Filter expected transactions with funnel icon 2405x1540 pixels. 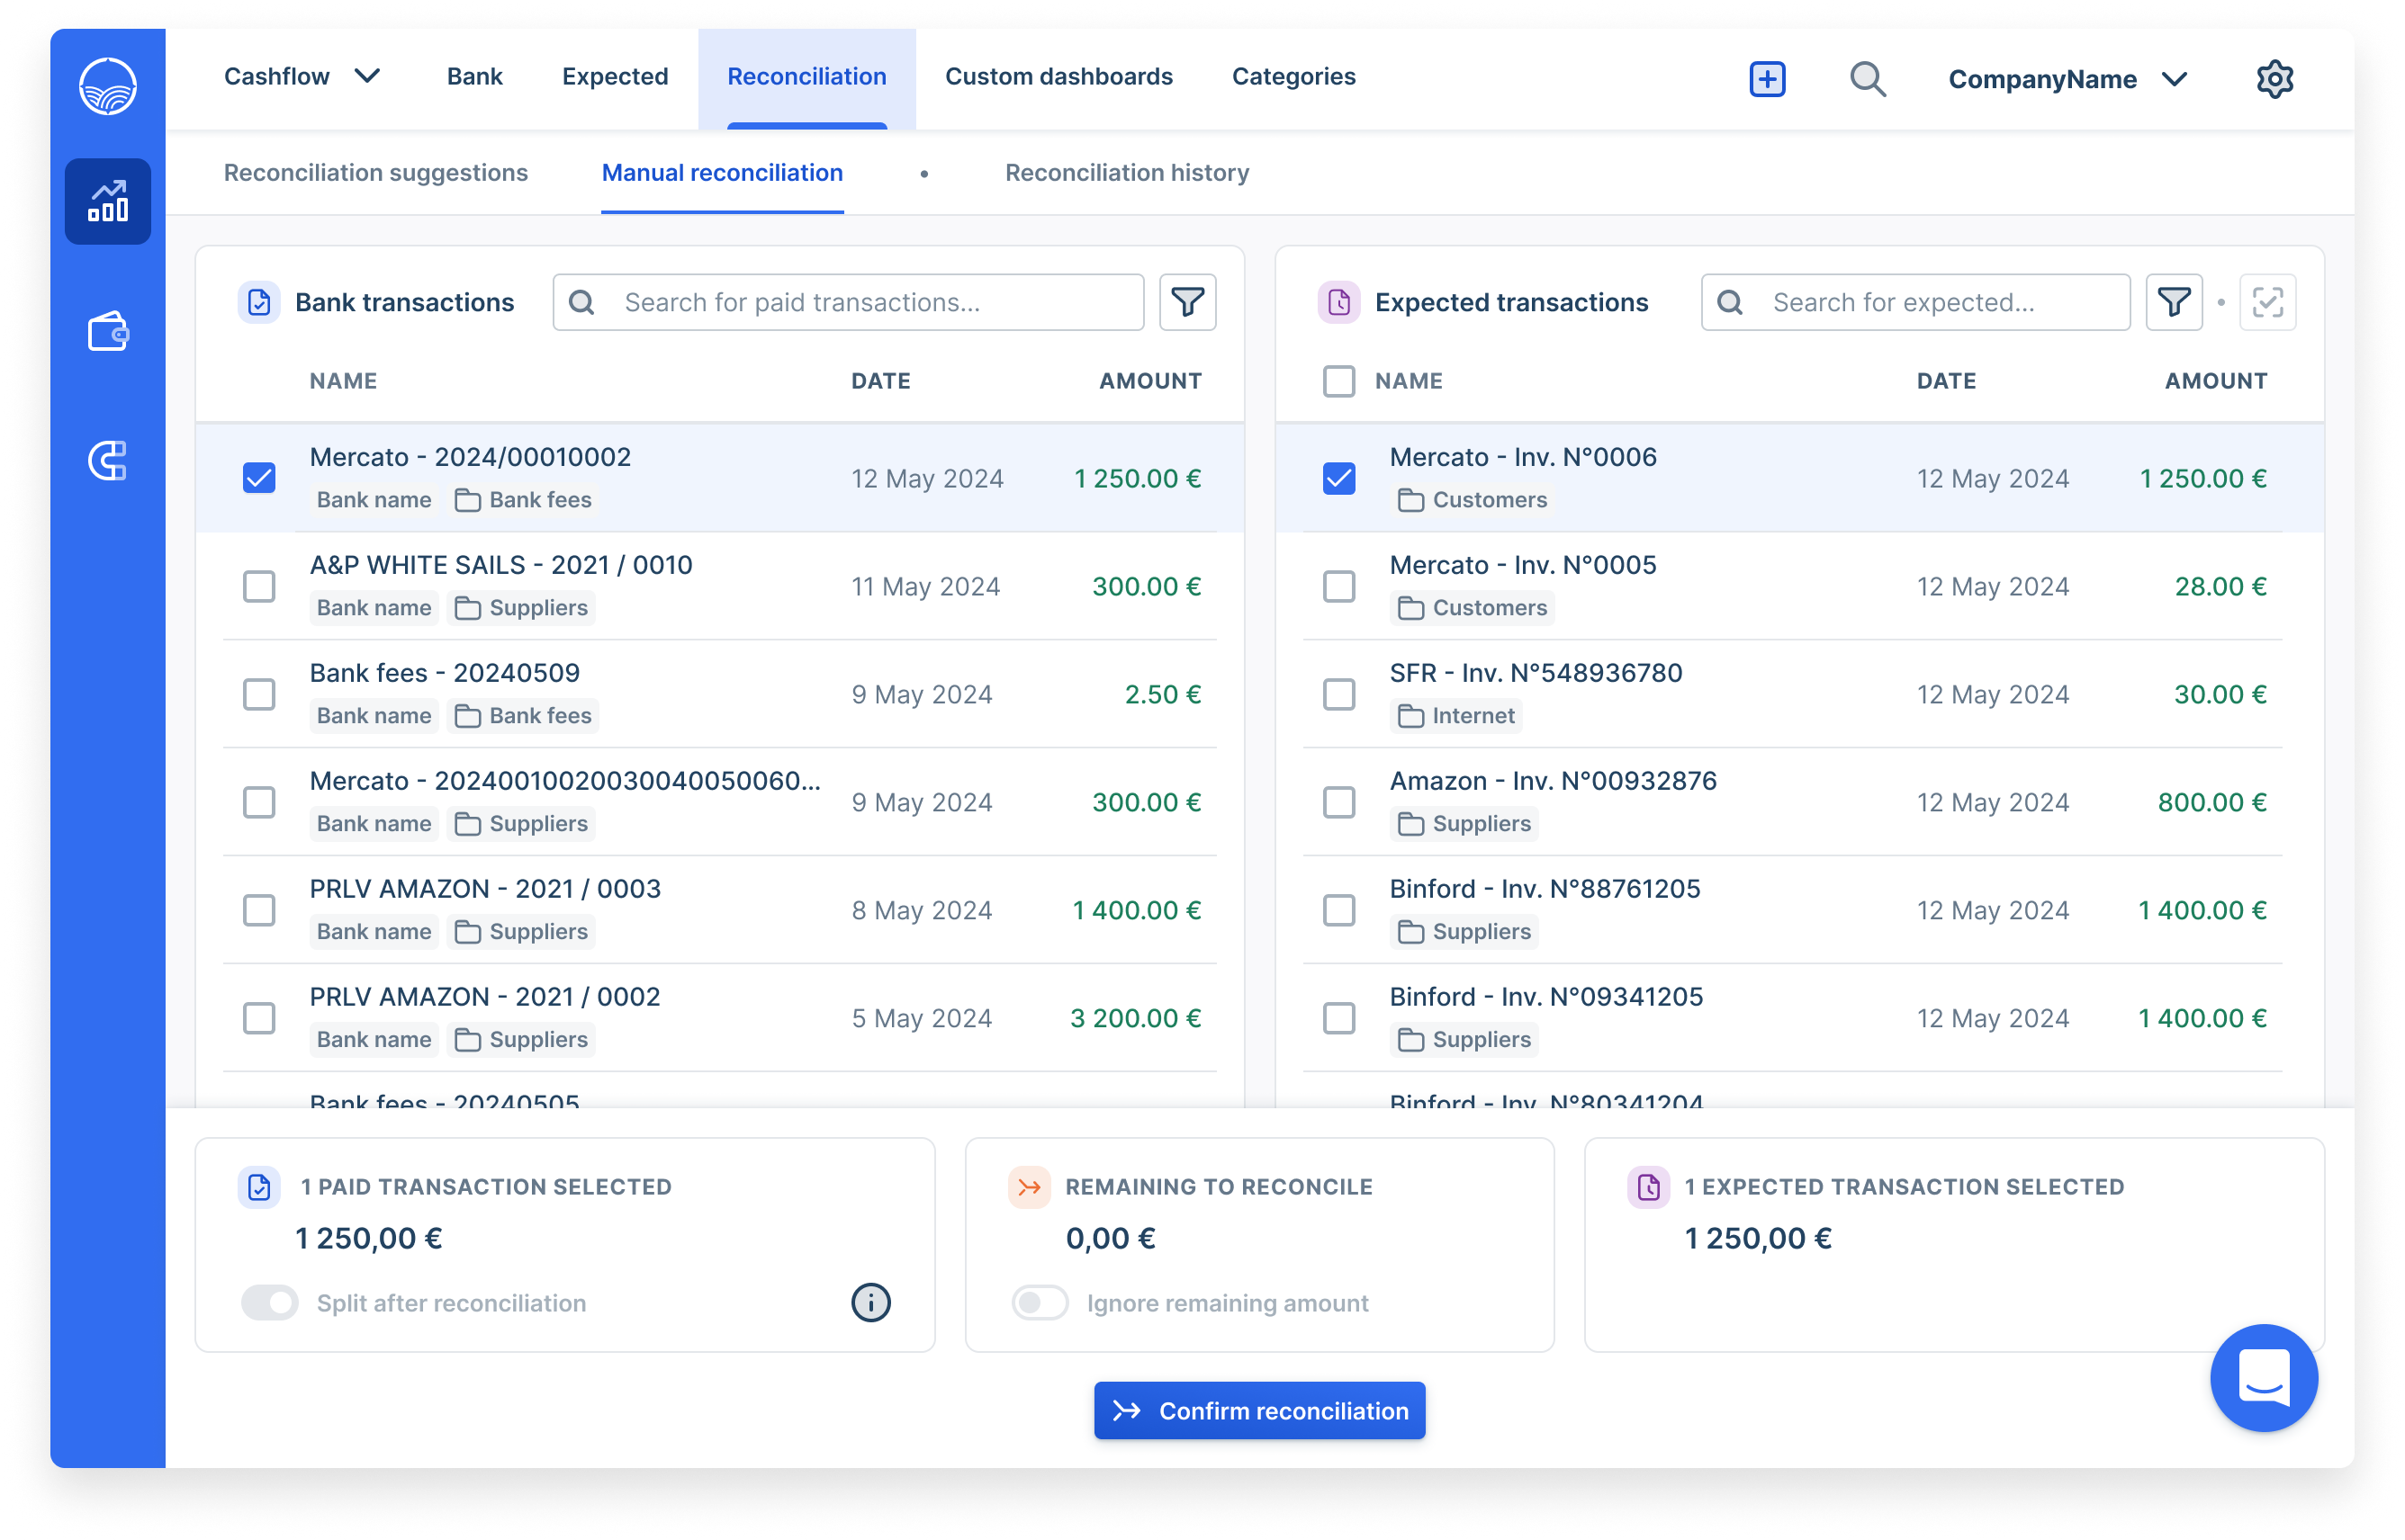coord(2173,302)
